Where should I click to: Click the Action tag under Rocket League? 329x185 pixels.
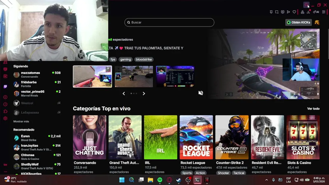point(200,173)
